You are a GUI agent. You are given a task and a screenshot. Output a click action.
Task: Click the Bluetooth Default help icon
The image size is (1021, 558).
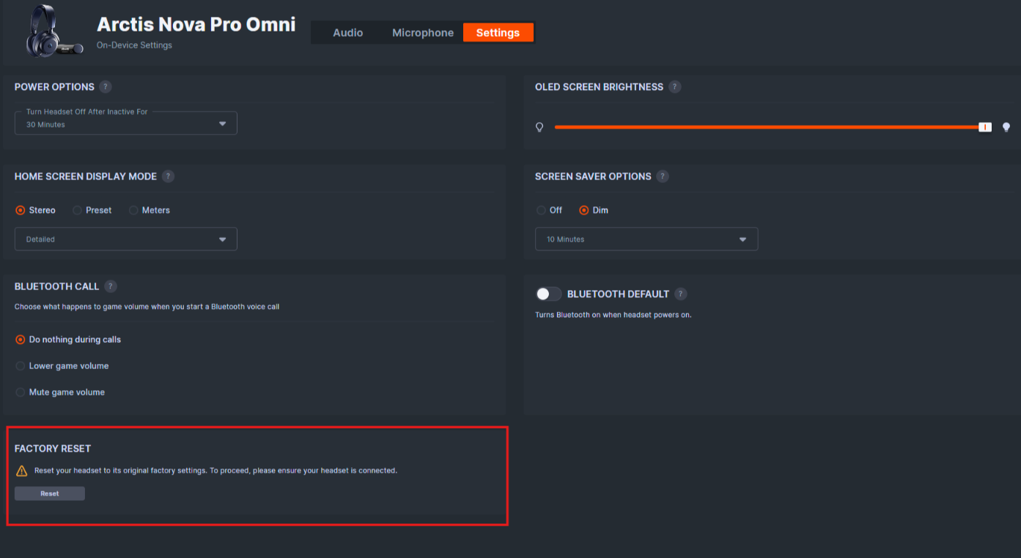coord(681,294)
